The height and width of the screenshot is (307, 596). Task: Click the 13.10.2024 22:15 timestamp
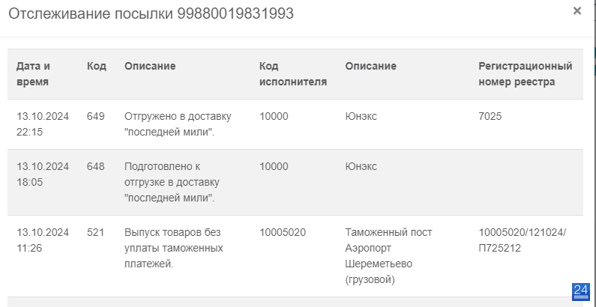[x=43, y=124]
